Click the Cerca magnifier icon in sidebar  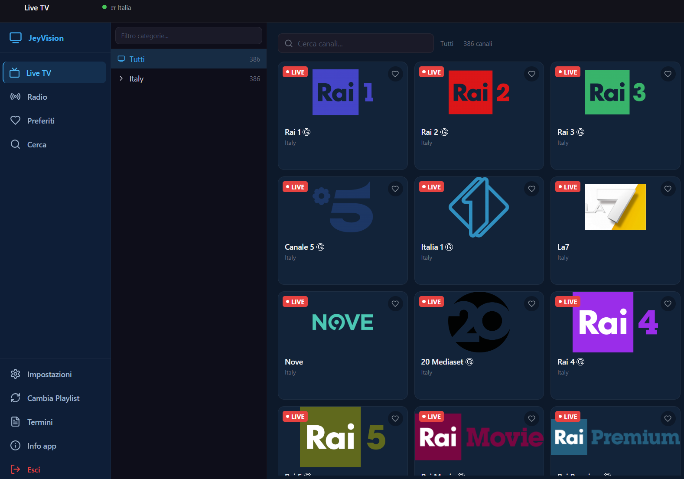[16, 144]
